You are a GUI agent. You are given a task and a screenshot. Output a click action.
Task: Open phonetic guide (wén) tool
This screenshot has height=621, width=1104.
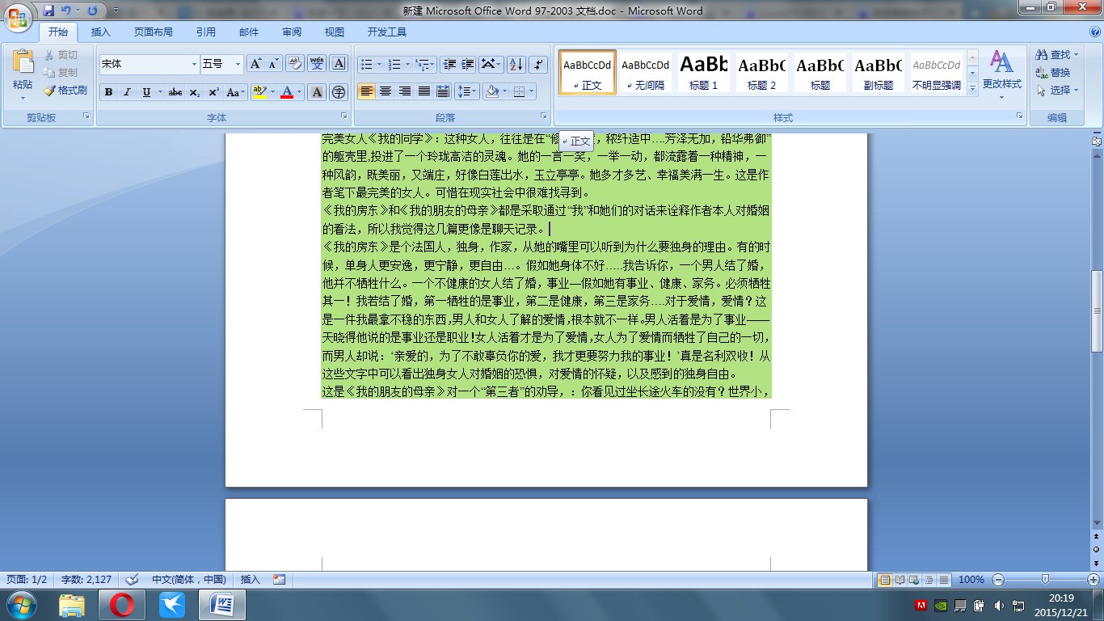point(317,64)
